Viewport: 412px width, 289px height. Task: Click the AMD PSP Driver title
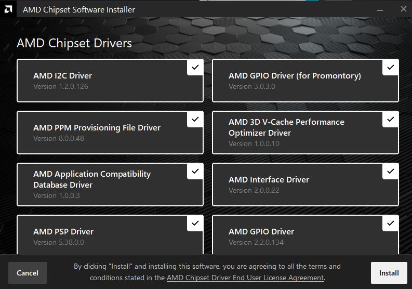pos(63,232)
